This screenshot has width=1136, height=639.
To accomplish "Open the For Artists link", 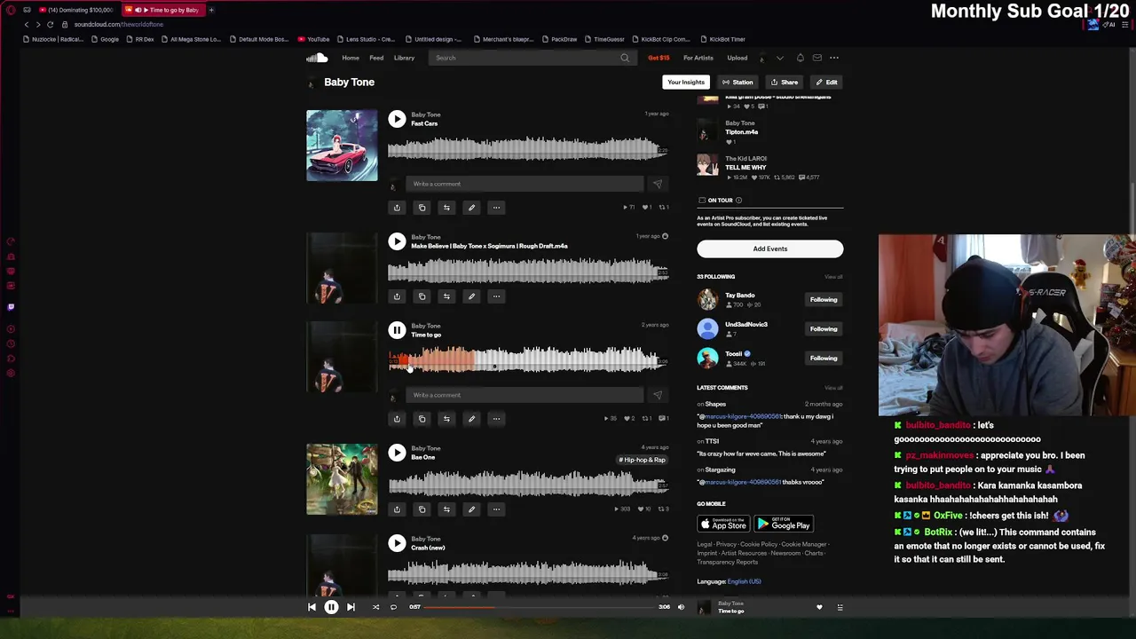I will coord(698,58).
